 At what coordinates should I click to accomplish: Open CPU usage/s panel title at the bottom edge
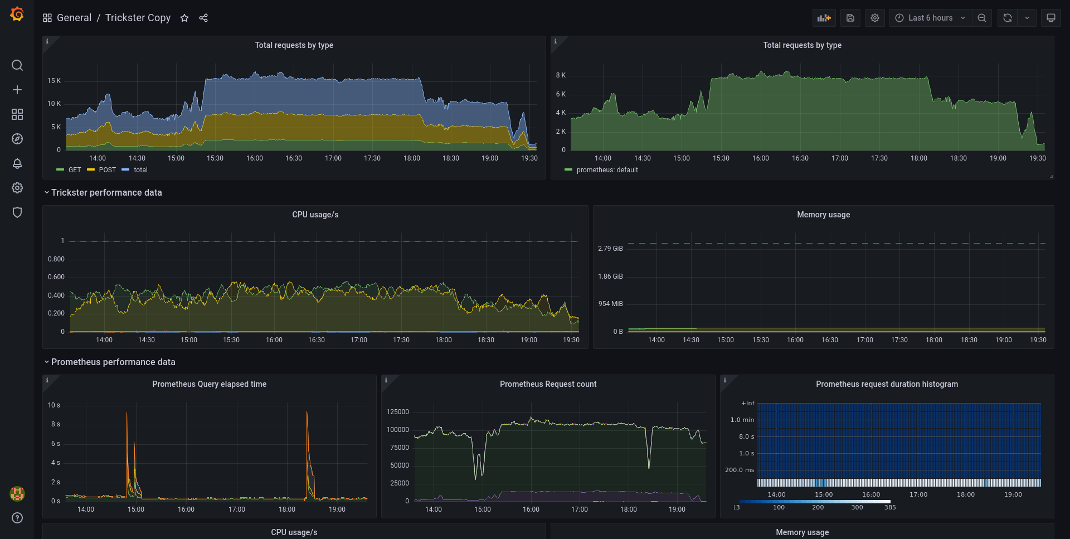click(x=294, y=532)
